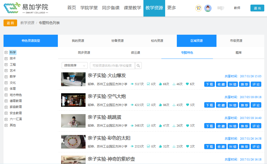This screenshot has width=267, height=164.
Task: Click 教学资源 breadcrumb link
Action: point(27,23)
